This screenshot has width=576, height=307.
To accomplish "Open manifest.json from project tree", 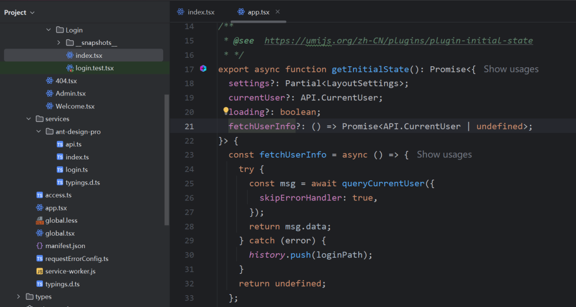I will point(65,246).
